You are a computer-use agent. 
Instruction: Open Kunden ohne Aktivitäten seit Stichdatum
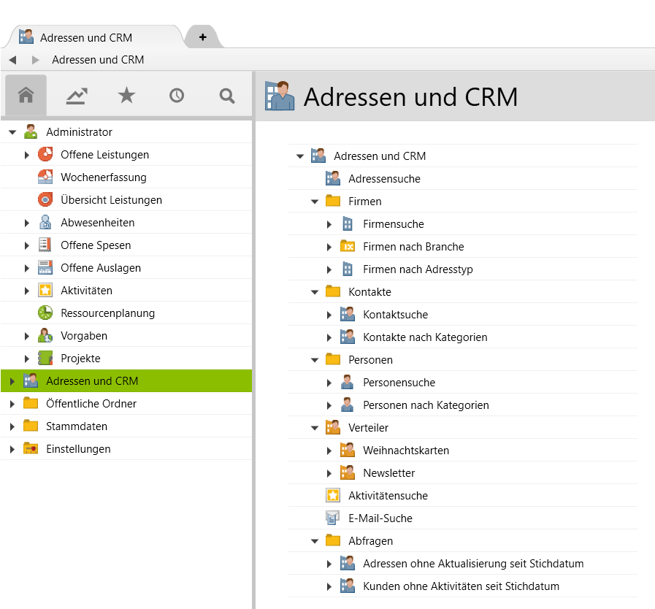point(461,586)
